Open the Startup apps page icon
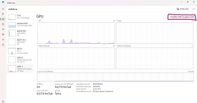197x103 pixels. 3,29
